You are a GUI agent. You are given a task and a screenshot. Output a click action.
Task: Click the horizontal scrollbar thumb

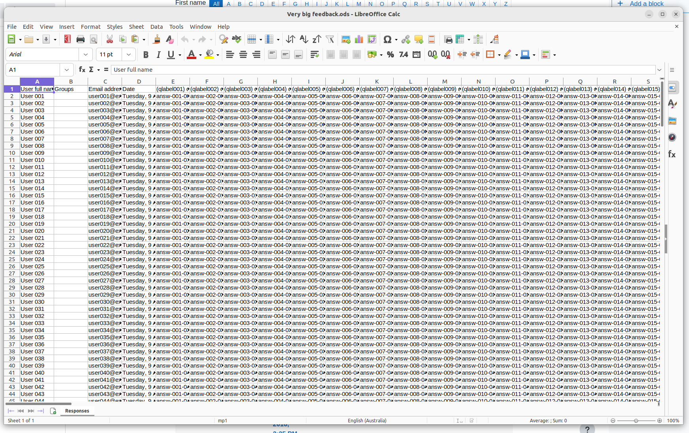click(38, 404)
